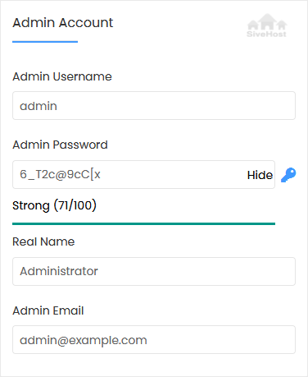
Task: Click the admin text in username field
Action: point(38,106)
